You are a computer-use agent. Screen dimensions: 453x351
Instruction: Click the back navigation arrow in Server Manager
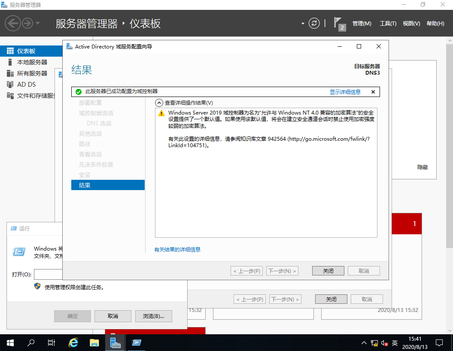[x=13, y=23]
